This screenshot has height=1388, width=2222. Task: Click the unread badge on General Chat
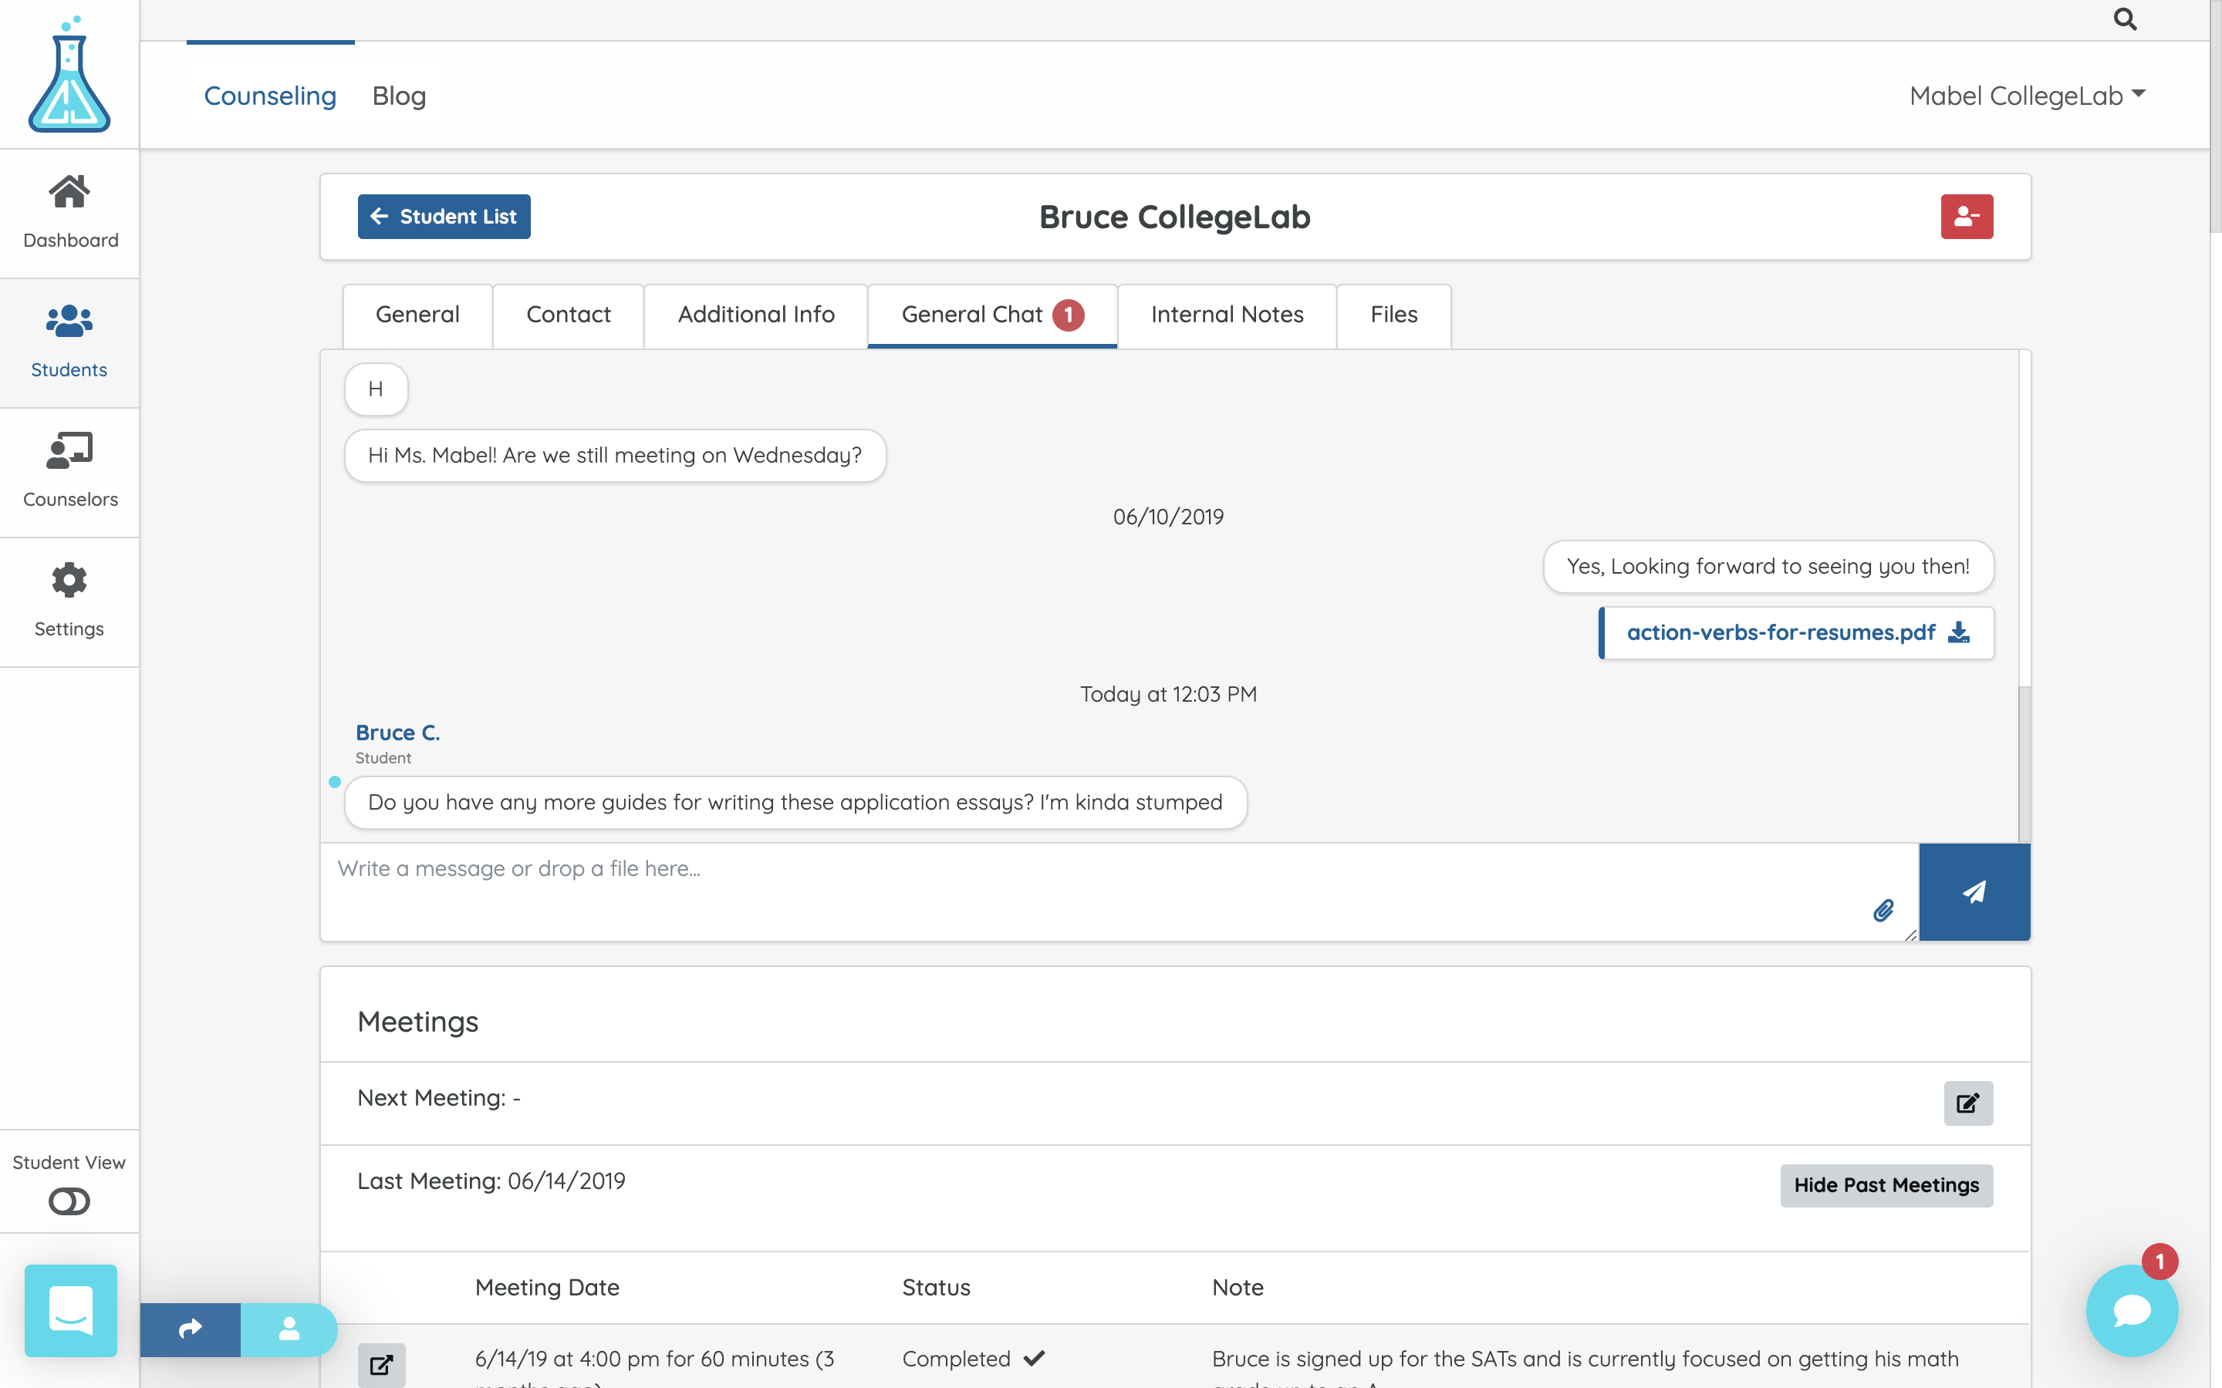[1068, 315]
